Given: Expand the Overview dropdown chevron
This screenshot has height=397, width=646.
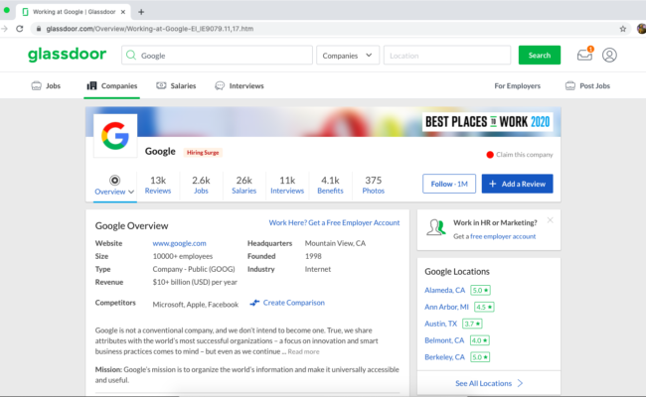Looking at the screenshot, I should [x=131, y=192].
